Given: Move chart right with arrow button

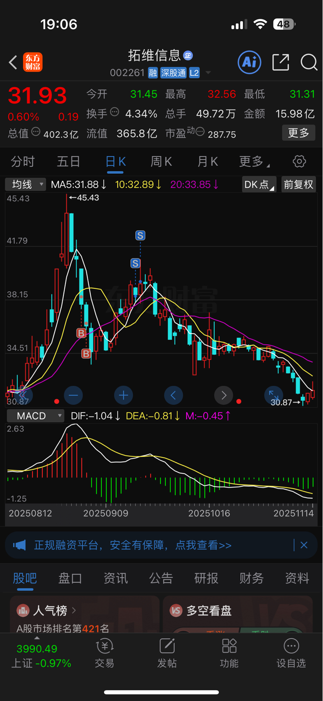Looking at the screenshot, I should (x=223, y=395).
